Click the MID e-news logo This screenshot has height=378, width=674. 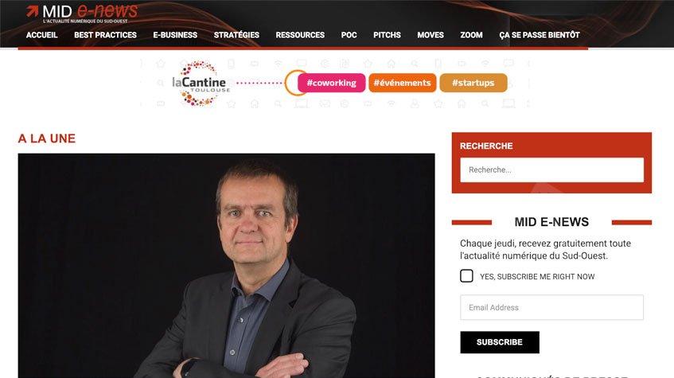click(82, 13)
